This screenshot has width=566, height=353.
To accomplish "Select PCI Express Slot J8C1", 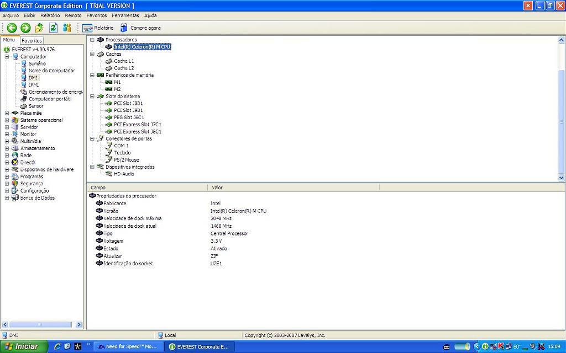I will pos(138,132).
